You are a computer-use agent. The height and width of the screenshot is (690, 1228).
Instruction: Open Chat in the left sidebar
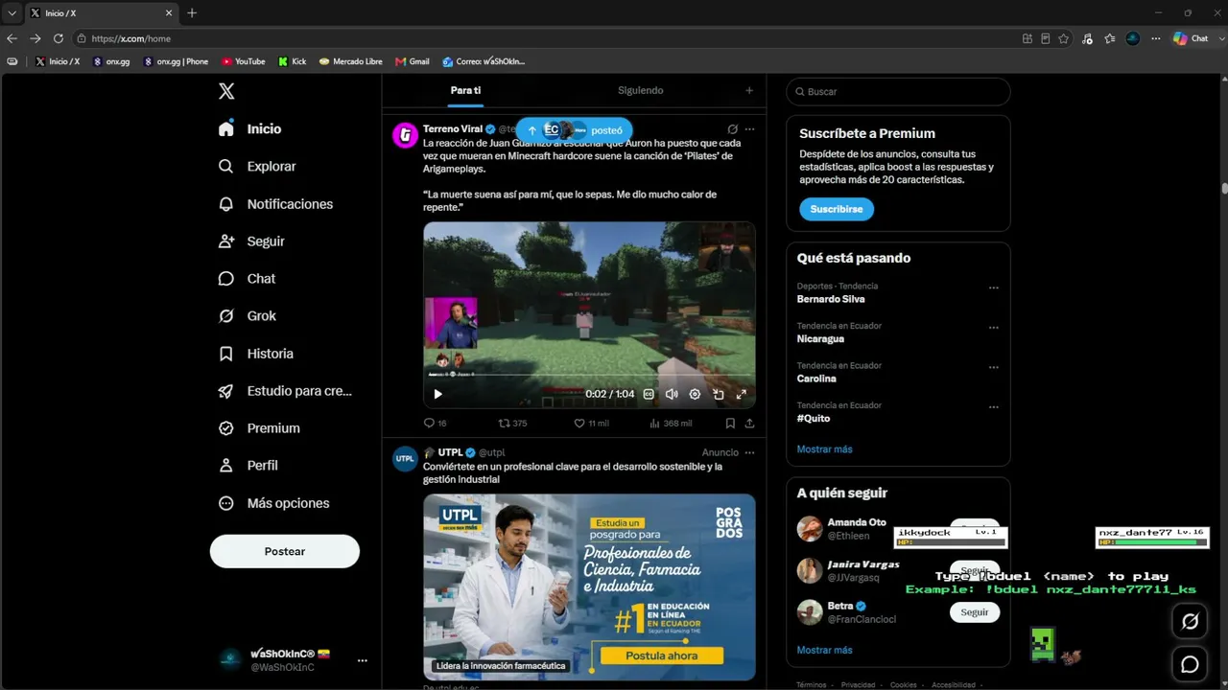(x=247, y=279)
